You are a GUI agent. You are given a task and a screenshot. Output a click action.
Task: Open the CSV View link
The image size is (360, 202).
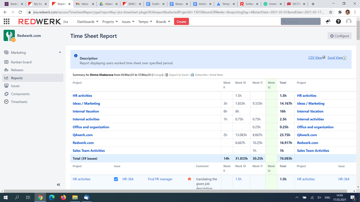click(x=315, y=58)
